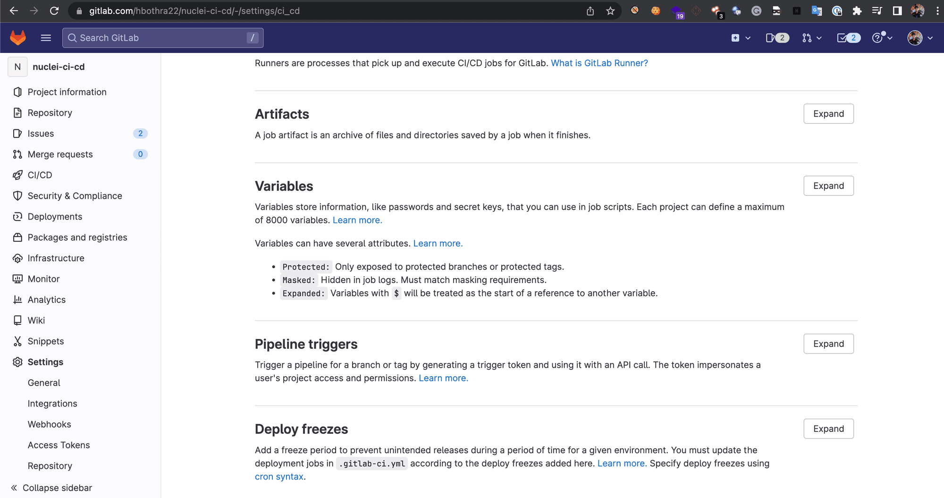Expand the Deploy freezes section
The width and height of the screenshot is (944, 498).
click(828, 429)
